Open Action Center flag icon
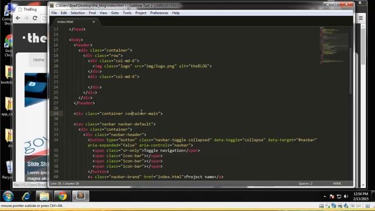The height and width of the screenshot is (211, 375). pyautogui.click(x=332, y=196)
